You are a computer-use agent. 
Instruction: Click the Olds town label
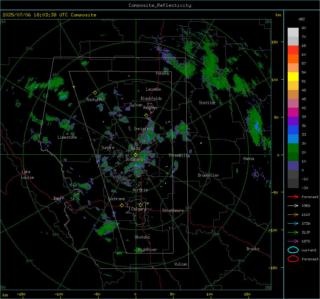tap(135, 148)
